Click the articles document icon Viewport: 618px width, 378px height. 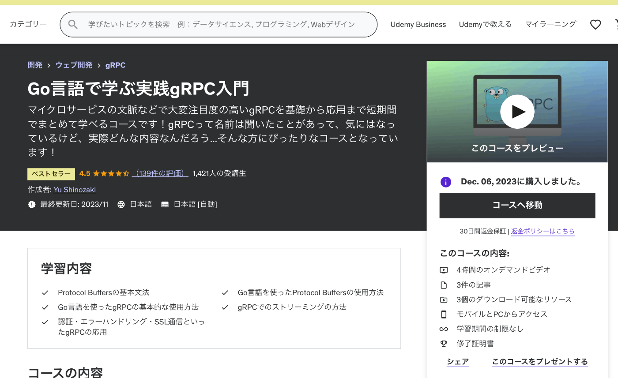click(444, 285)
